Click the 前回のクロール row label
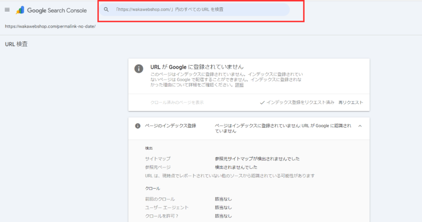Screen dimensions: 422x222 160,199
